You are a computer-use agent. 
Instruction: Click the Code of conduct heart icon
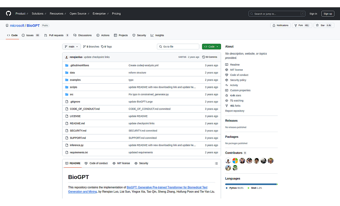[x=227, y=75]
